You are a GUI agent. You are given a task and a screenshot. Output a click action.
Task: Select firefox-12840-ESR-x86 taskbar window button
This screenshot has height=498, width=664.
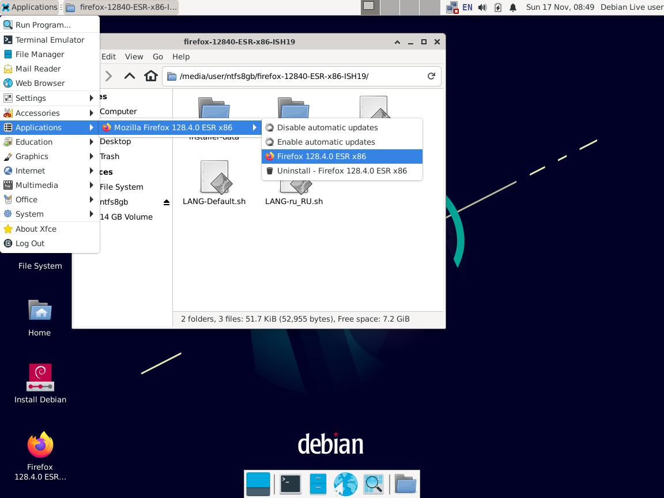(x=121, y=7)
